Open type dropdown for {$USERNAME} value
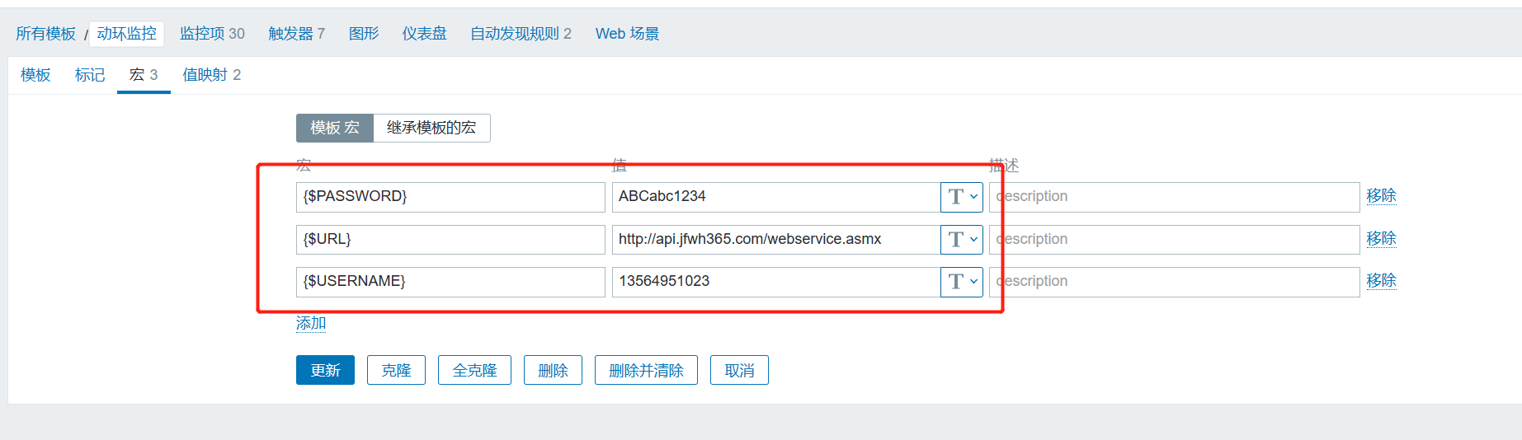 tap(962, 282)
